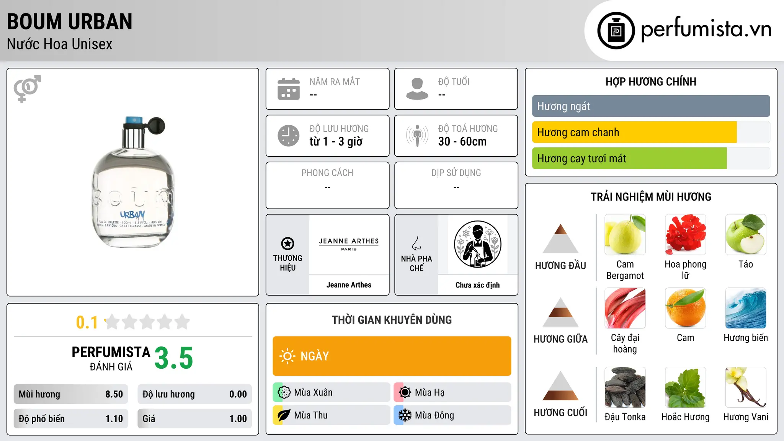The image size is (784, 441).
Task: Click the 'từ 1 - 3 giờ' longevity value
Action: [x=336, y=142]
